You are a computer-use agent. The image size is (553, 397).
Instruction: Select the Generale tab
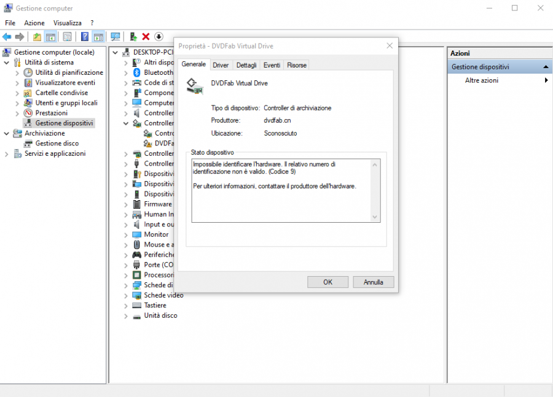(194, 64)
